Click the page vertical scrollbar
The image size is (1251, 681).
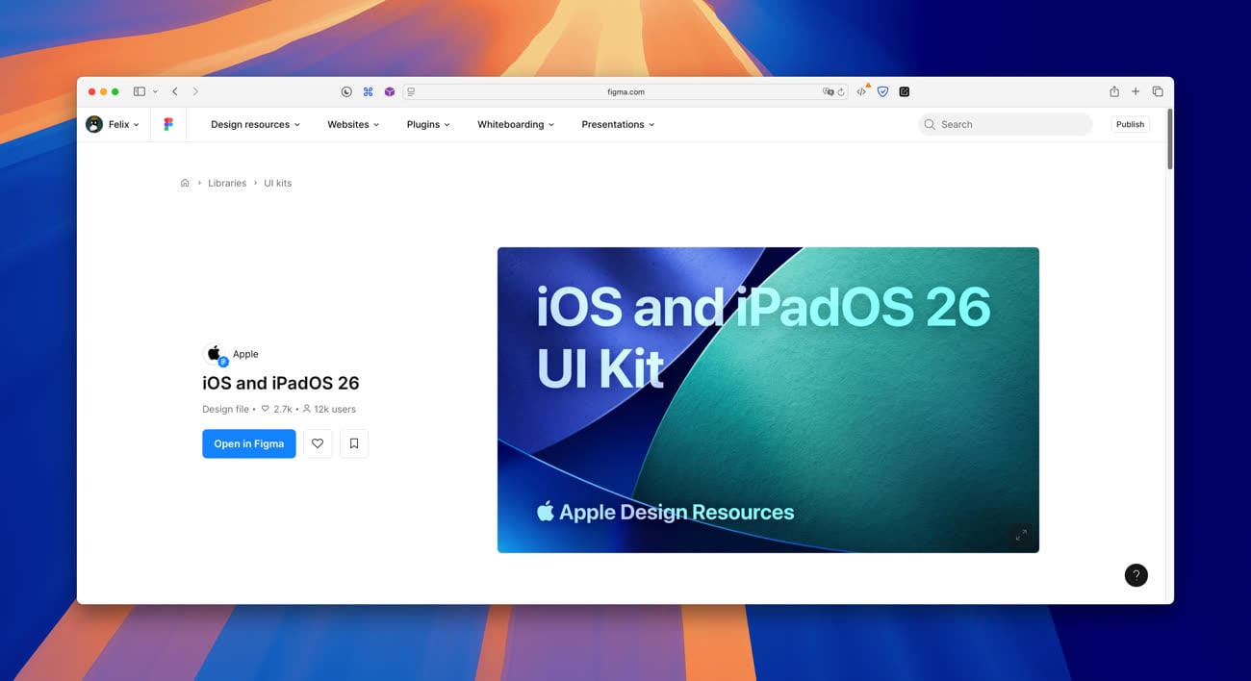tap(1169, 139)
